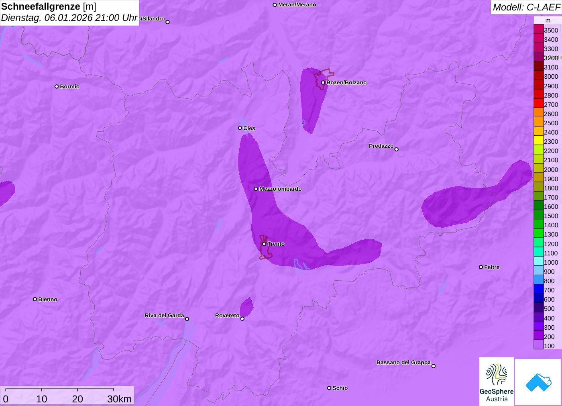Click the Predazzo location marker circle
The height and width of the screenshot is (406, 562).
tap(397, 149)
